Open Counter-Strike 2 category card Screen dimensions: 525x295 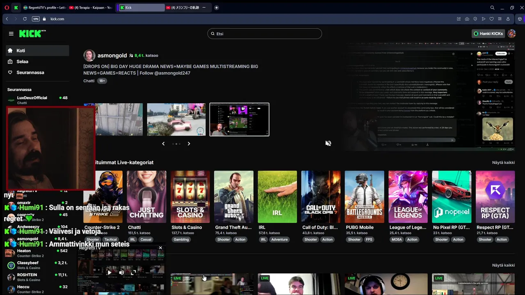pyautogui.click(x=103, y=197)
